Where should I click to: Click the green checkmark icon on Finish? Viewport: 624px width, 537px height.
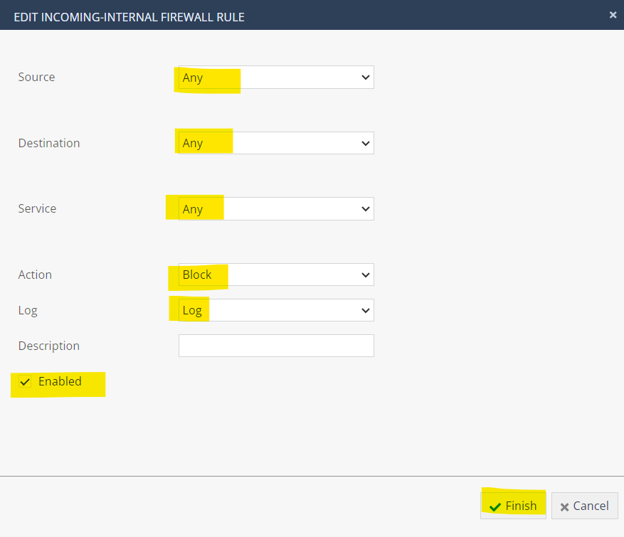point(495,506)
